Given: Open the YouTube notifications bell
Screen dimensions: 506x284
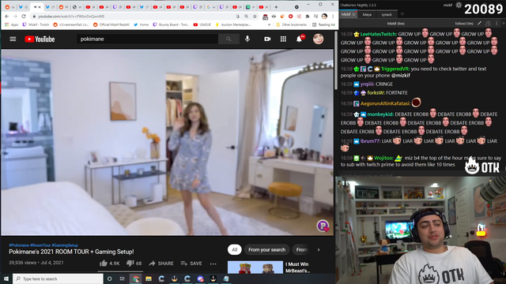Looking at the screenshot, I should (x=300, y=39).
